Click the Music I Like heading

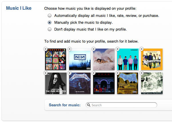19,8
